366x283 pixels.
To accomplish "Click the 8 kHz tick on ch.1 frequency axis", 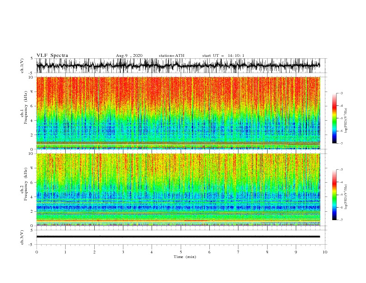I will (x=32, y=92).
